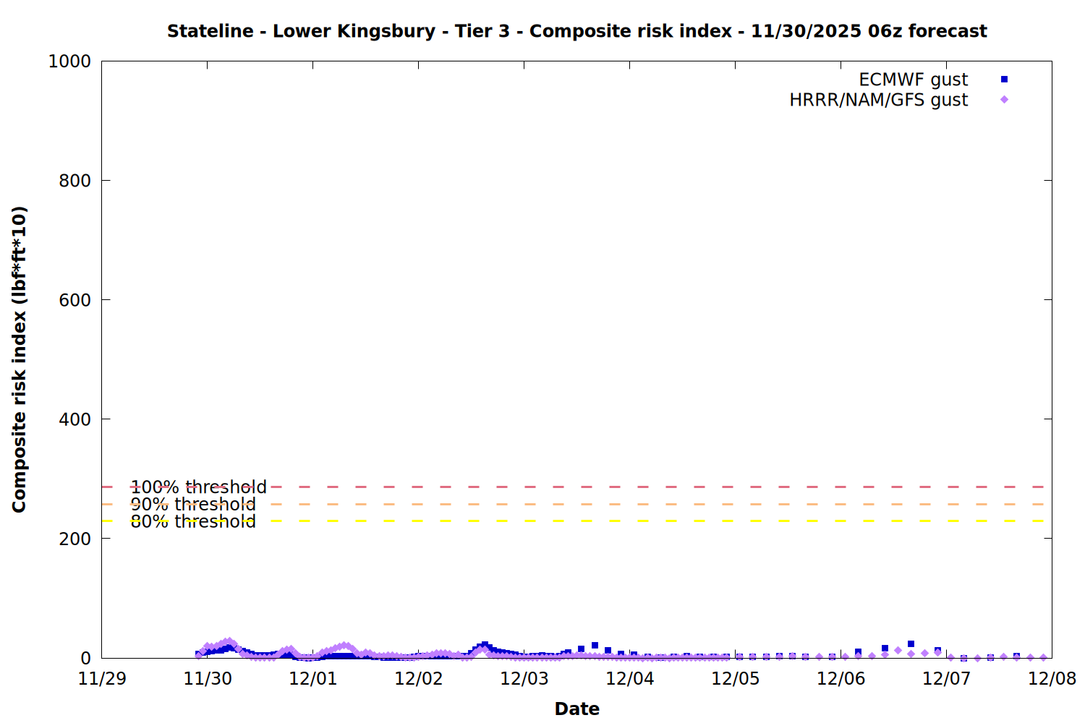
Task: Click the 600 y-axis tick label
Action: click(x=75, y=300)
